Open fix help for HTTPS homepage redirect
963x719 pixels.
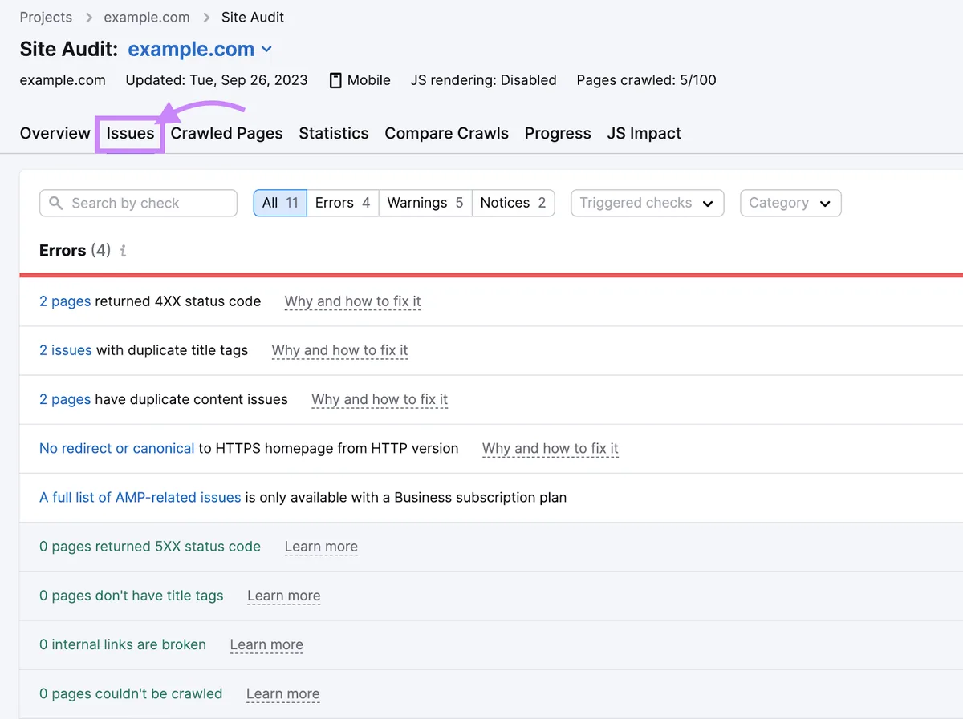point(551,448)
